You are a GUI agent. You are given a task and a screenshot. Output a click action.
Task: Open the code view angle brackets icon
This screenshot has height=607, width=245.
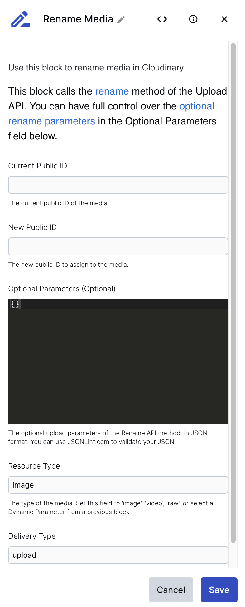point(162,19)
